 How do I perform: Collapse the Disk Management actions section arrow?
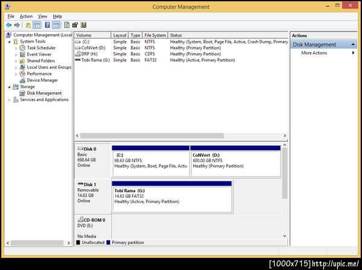tap(353, 45)
